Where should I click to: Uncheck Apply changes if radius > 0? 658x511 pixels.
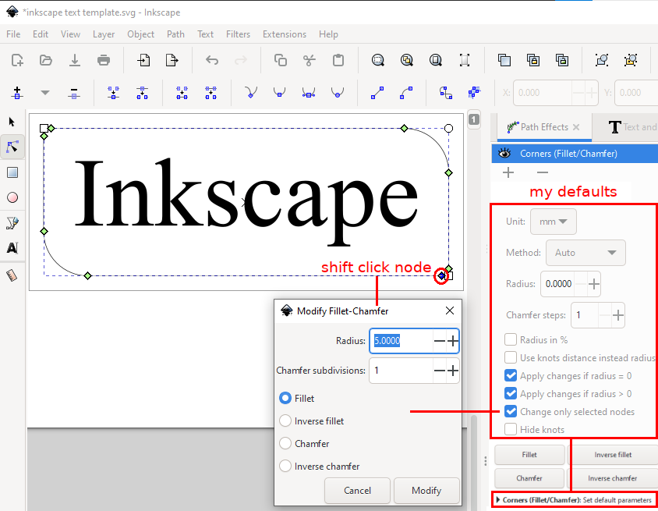click(x=511, y=393)
